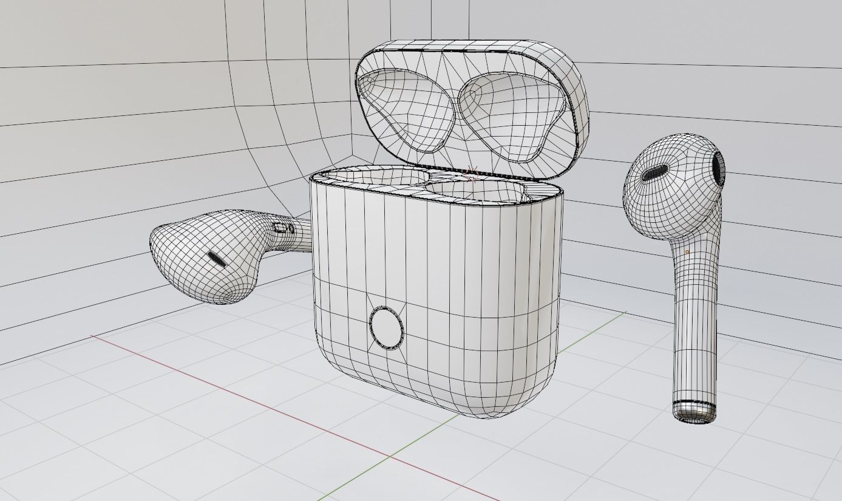Select the open lid of the charging case
The width and height of the screenshot is (842, 501).
click(x=472, y=109)
